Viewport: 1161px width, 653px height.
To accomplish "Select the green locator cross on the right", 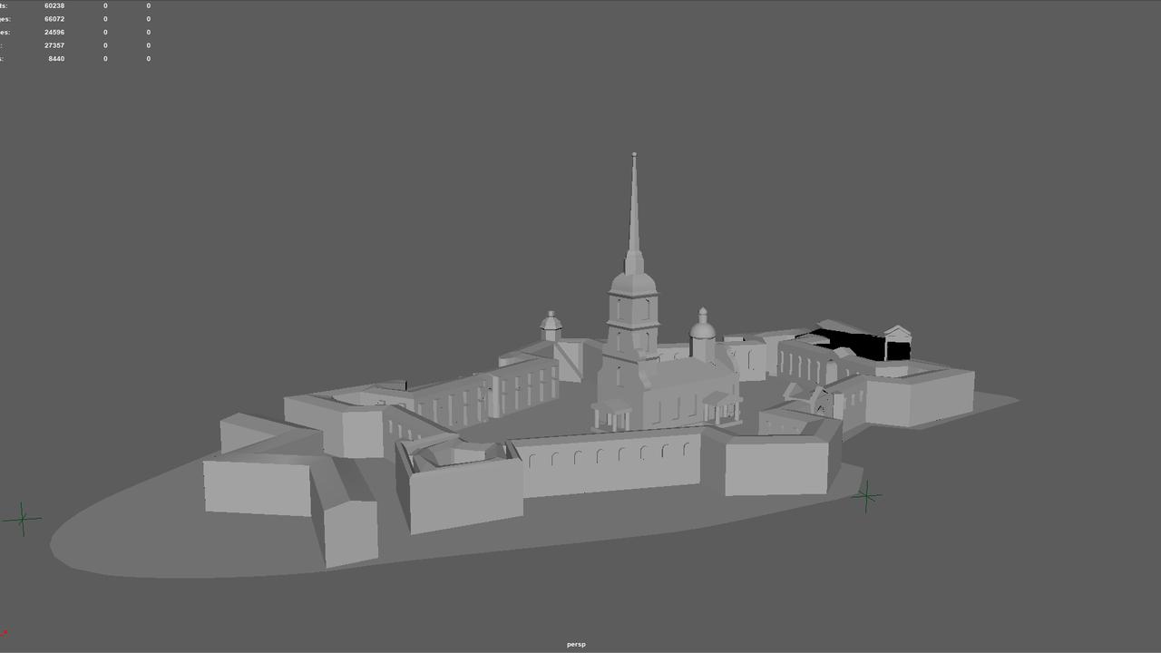I will [x=866, y=496].
